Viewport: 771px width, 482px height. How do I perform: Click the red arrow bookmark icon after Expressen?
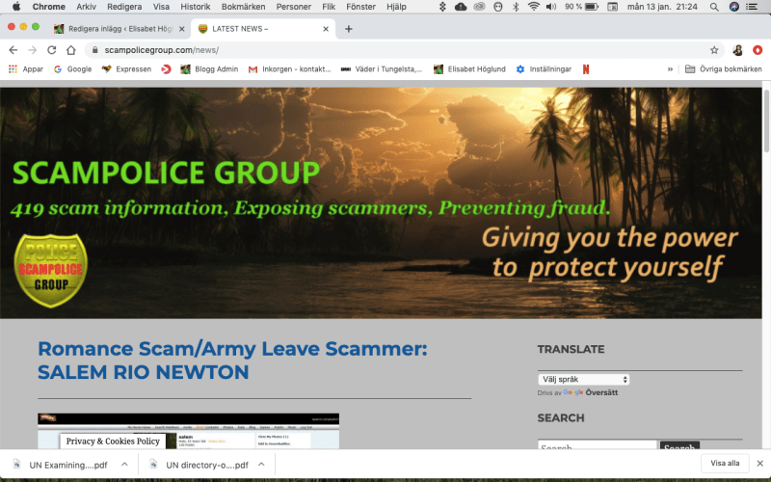[x=166, y=69]
